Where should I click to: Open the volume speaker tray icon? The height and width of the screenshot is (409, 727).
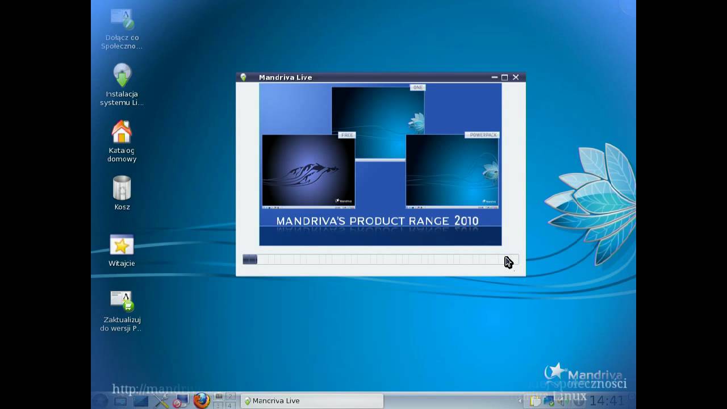coord(562,401)
